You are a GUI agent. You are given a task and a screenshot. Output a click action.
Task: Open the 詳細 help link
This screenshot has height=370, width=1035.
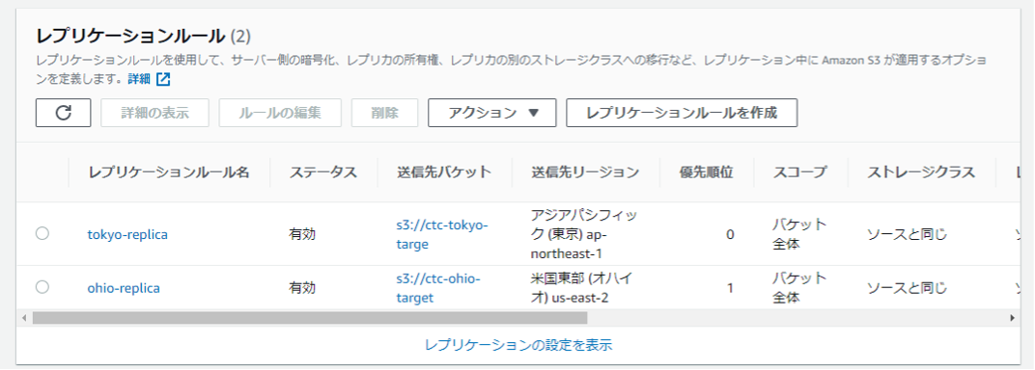tap(139, 79)
